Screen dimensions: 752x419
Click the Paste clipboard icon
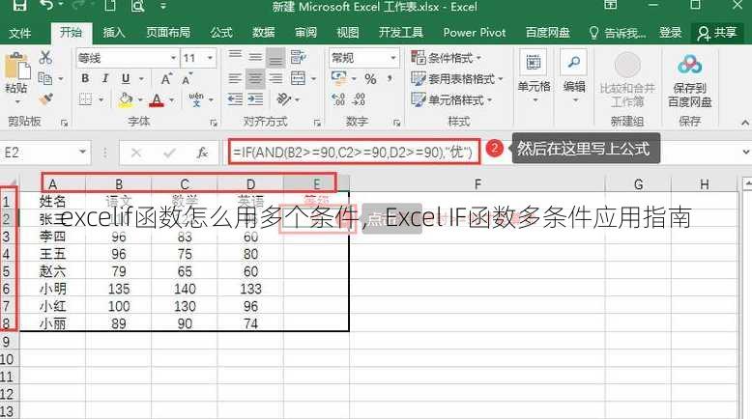[16, 66]
